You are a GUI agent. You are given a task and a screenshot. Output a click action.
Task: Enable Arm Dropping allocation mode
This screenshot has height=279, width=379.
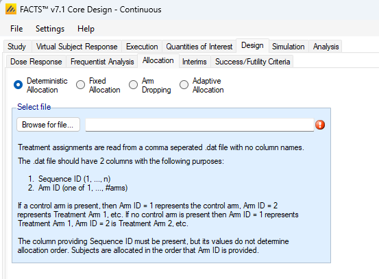tap(133, 85)
